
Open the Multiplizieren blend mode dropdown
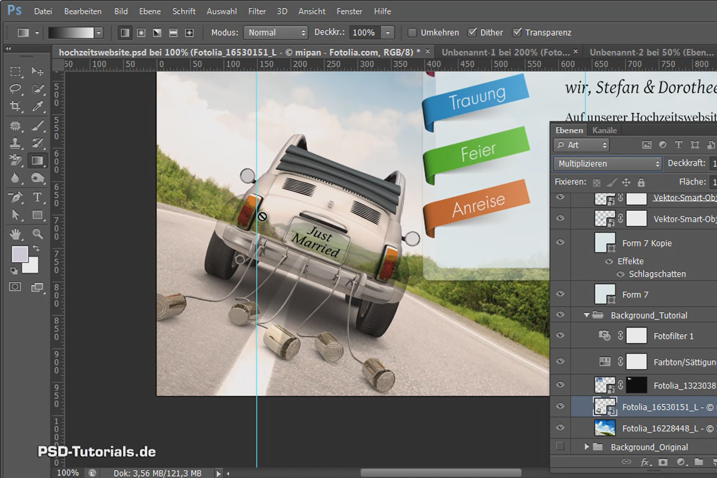click(x=608, y=163)
